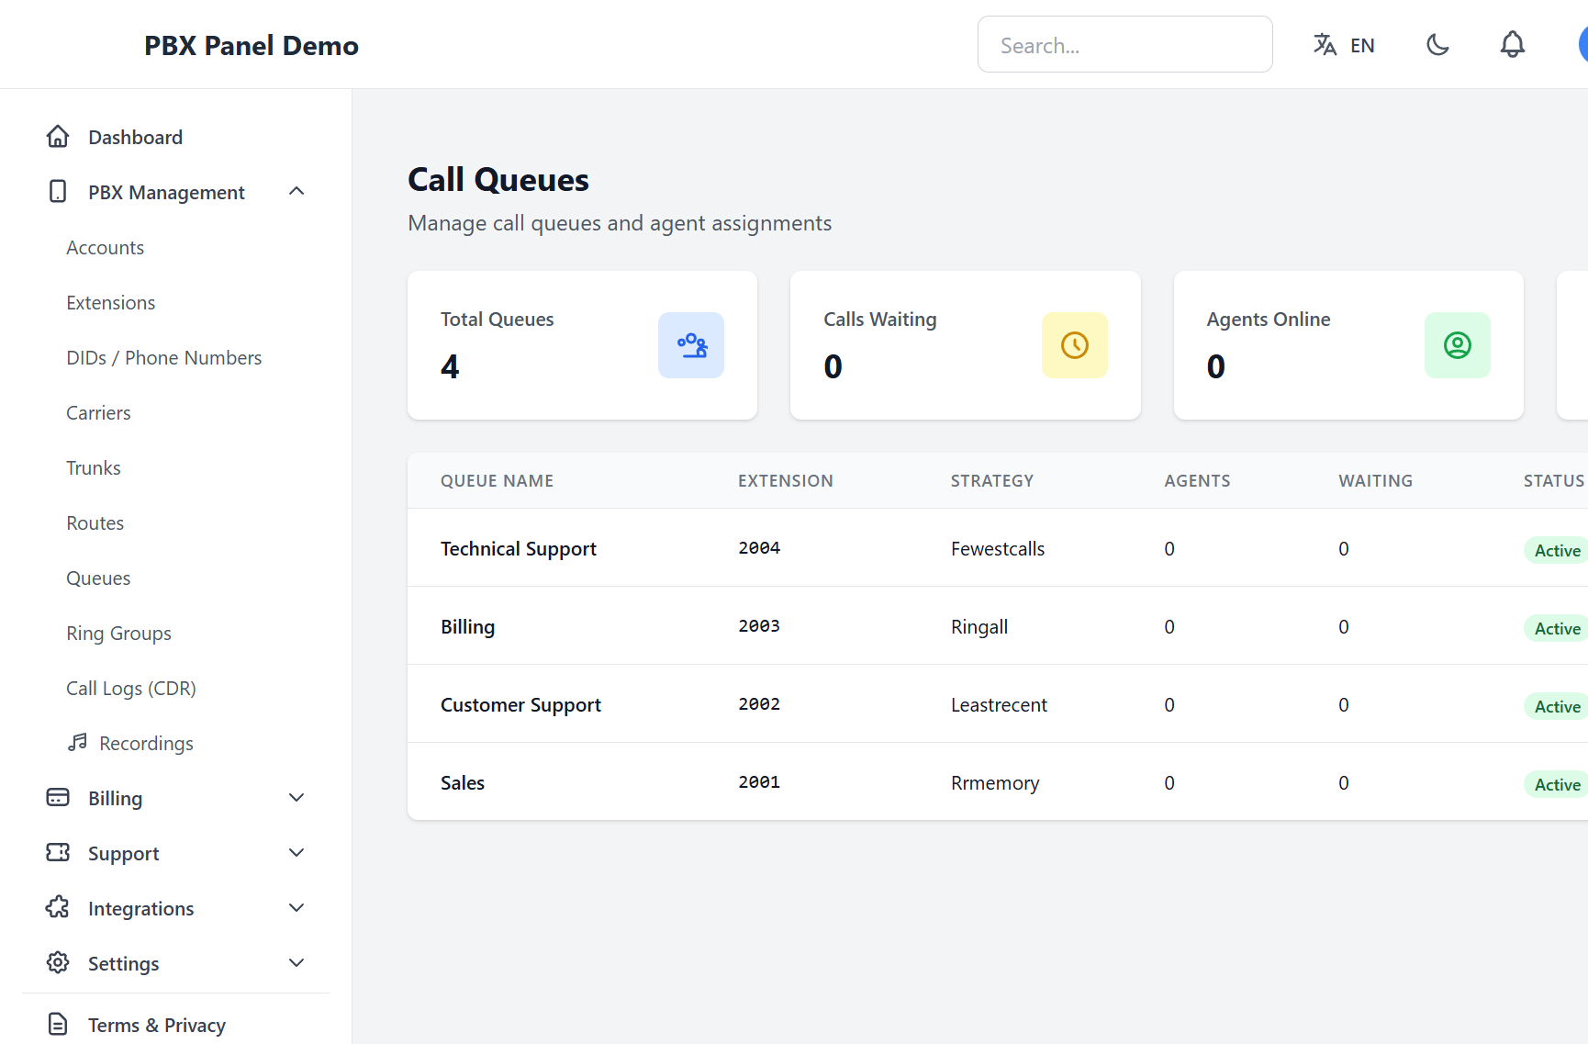1588x1044 pixels.
Task: Click the Total Queues card icon
Action: coord(691,345)
